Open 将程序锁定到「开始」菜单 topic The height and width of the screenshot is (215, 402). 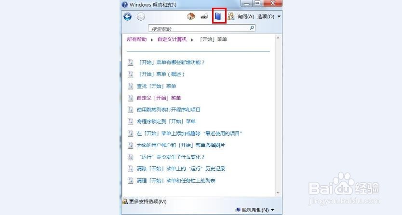click(x=166, y=121)
